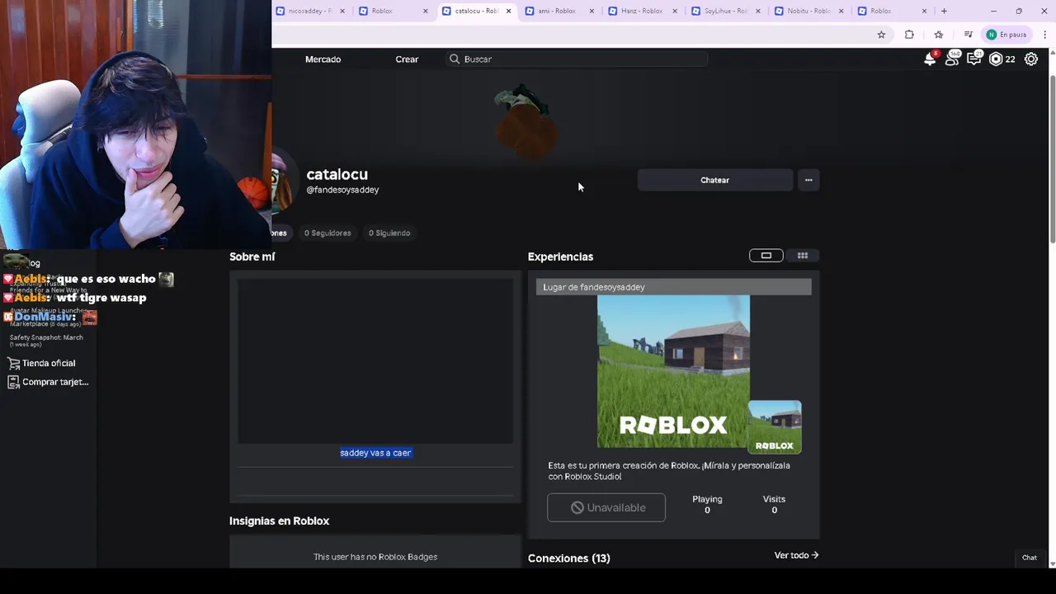This screenshot has width=1056, height=594.
Task: Open the Chrome media control icon
Action: pyautogui.click(x=968, y=35)
